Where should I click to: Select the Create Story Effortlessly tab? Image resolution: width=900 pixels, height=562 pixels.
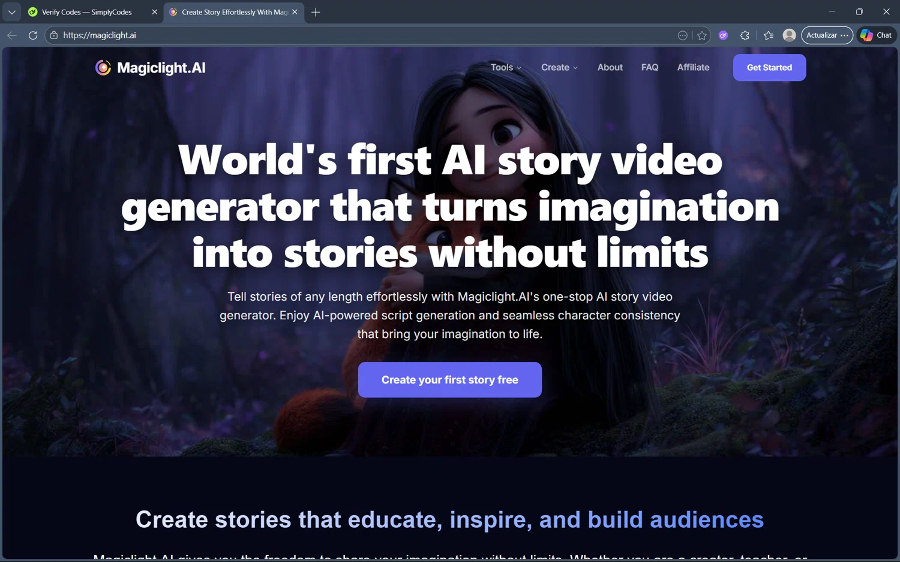pos(234,12)
